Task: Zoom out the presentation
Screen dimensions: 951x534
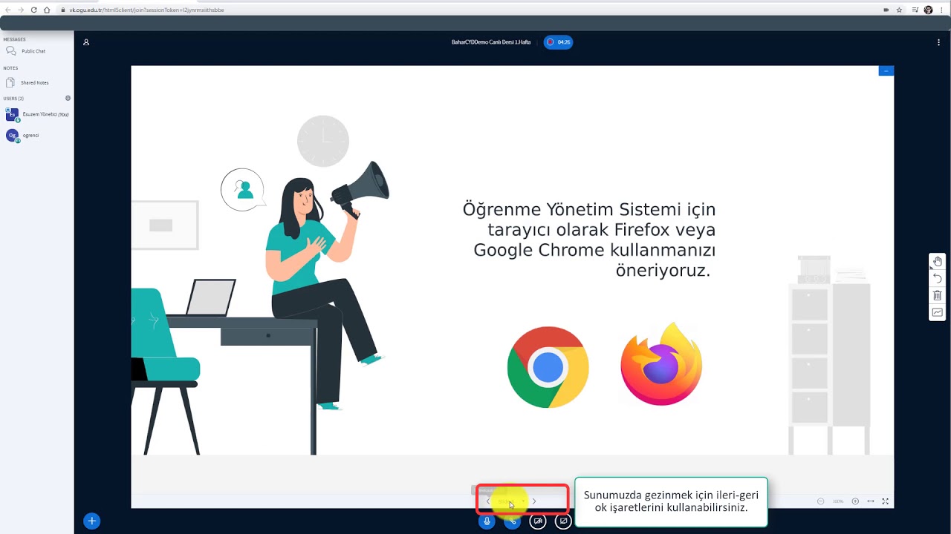Action: 820,501
